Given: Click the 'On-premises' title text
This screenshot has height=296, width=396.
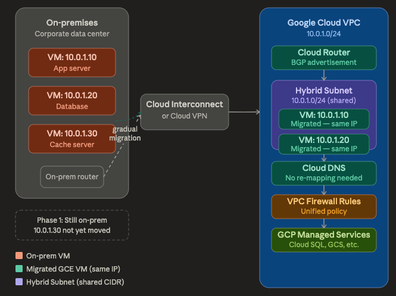Looking at the screenshot, I should pos(72,23).
